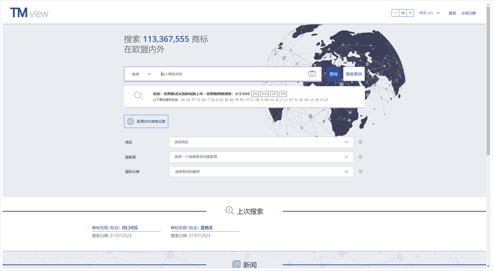Screen dimensions: 493x271
Task: Click the gear icon in search settings button
Action: pyautogui.click(x=130, y=121)
